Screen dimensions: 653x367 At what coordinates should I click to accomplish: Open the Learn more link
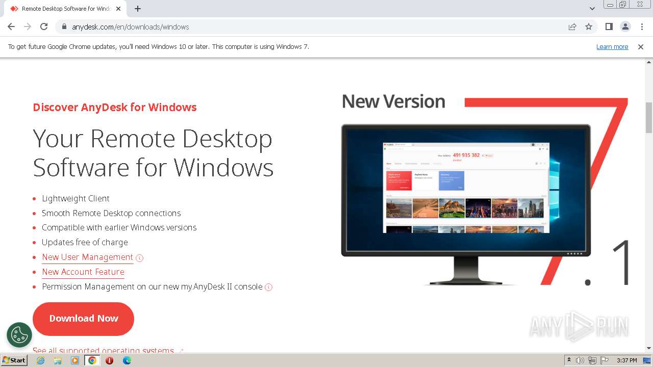[x=612, y=47]
